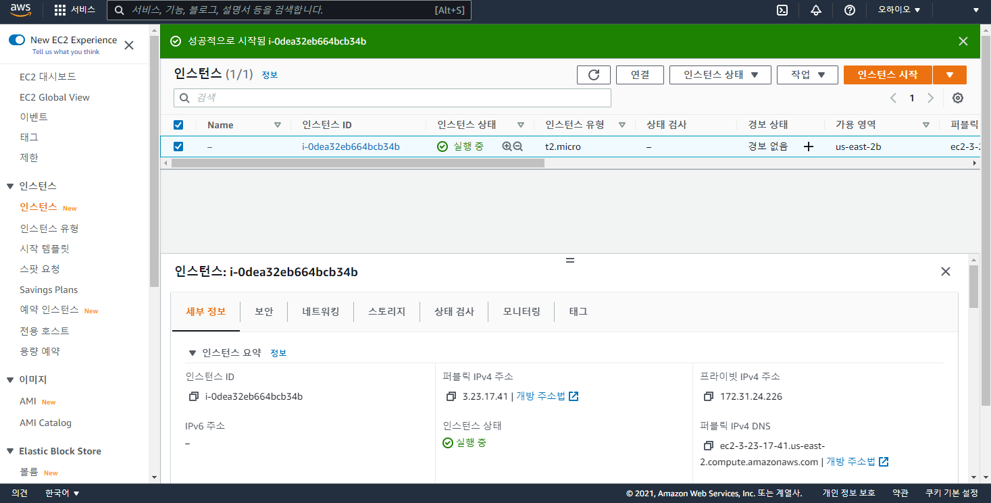This screenshot has height=503, width=991.
Task: Go to previous page arrow
Action: (x=893, y=98)
